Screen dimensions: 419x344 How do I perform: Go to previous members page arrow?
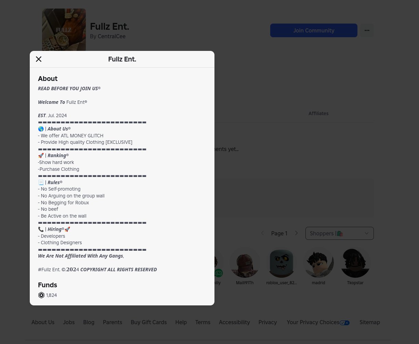(262, 233)
